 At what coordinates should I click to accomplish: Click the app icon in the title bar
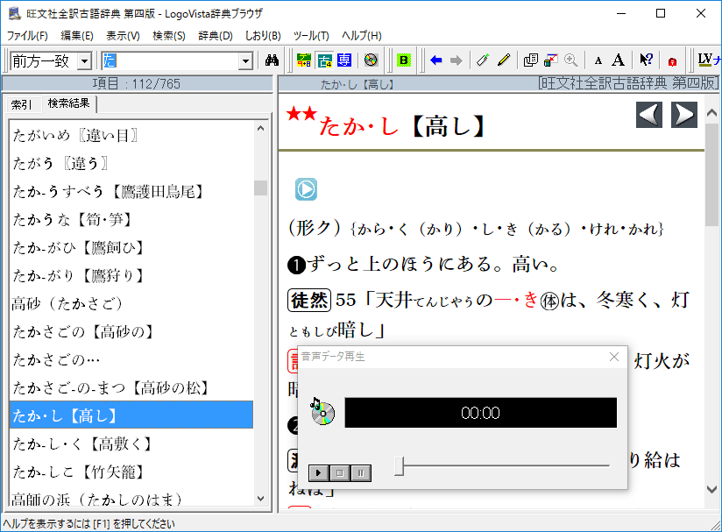point(14,13)
